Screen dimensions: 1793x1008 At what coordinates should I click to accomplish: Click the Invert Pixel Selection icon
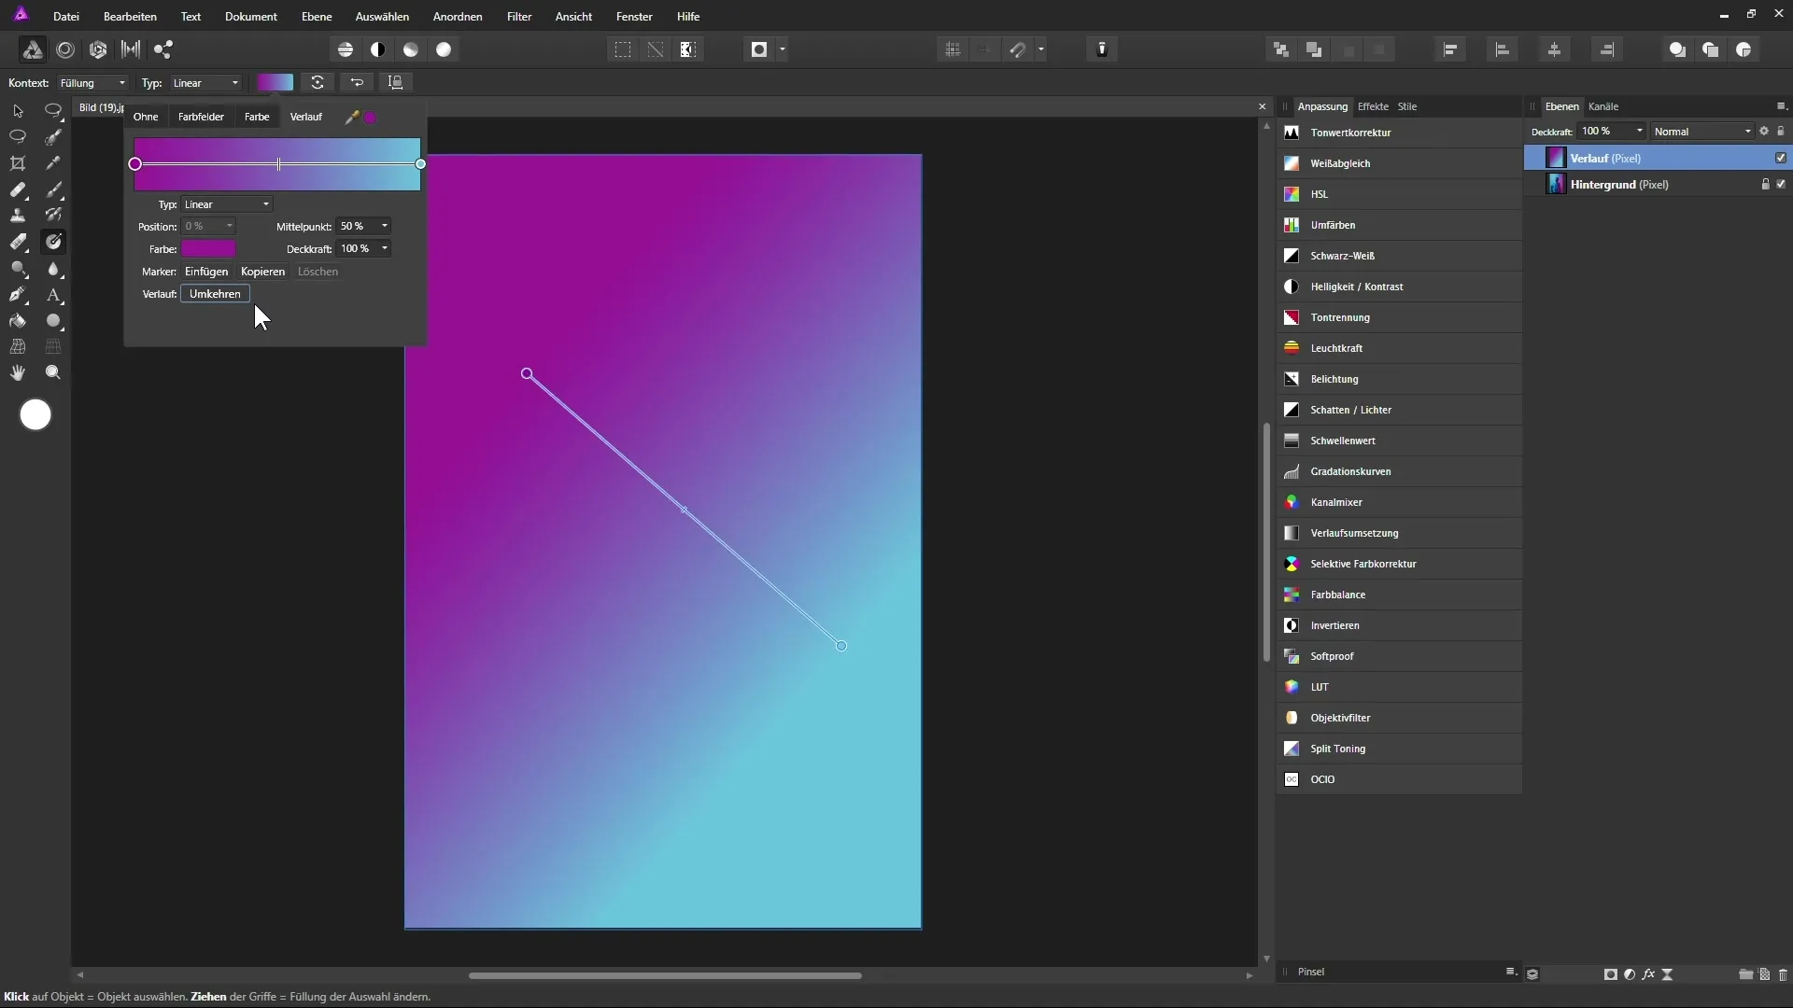coord(688,49)
